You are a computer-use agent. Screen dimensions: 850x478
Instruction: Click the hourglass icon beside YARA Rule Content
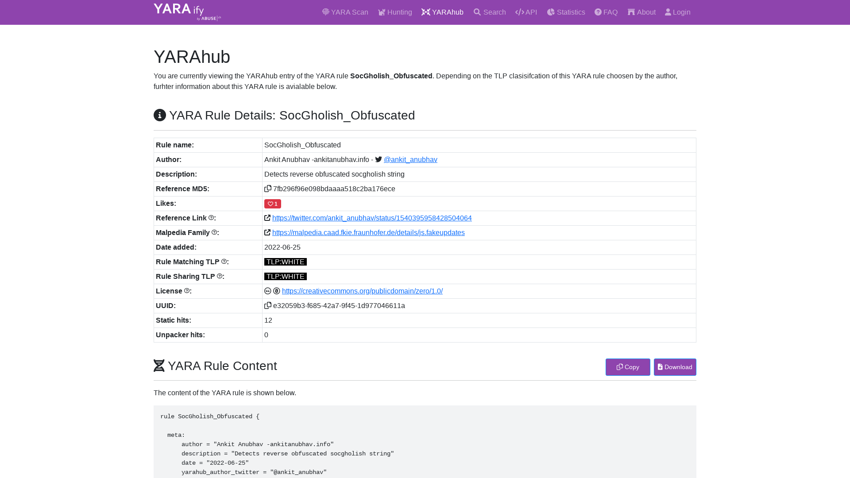[159, 366]
